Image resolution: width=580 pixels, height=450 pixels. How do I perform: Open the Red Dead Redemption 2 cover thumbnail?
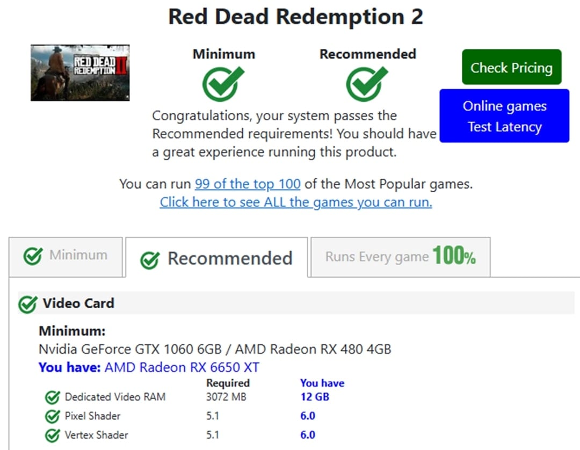pyautogui.click(x=80, y=72)
